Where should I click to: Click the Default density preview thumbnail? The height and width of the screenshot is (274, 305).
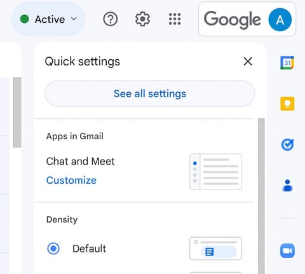pyautogui.click(x=215, y=249)
